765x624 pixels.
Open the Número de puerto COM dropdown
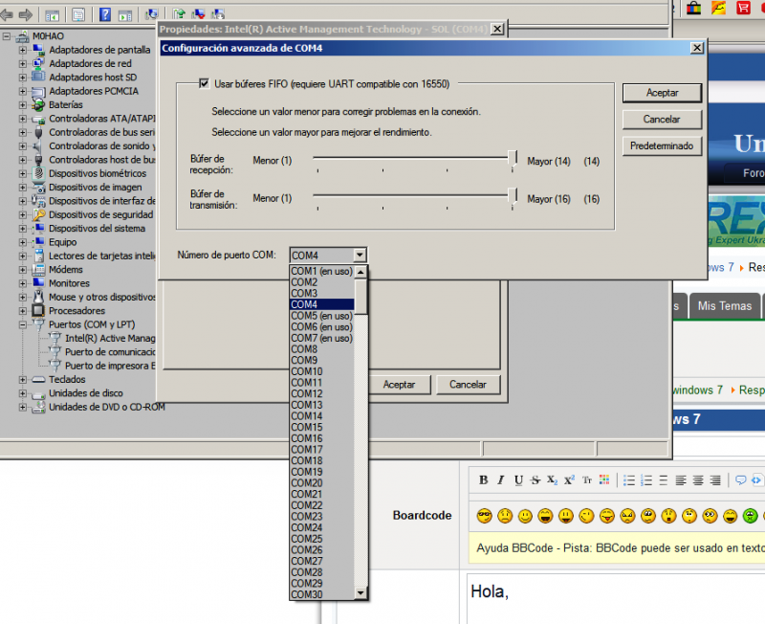(x=360, y=255)
